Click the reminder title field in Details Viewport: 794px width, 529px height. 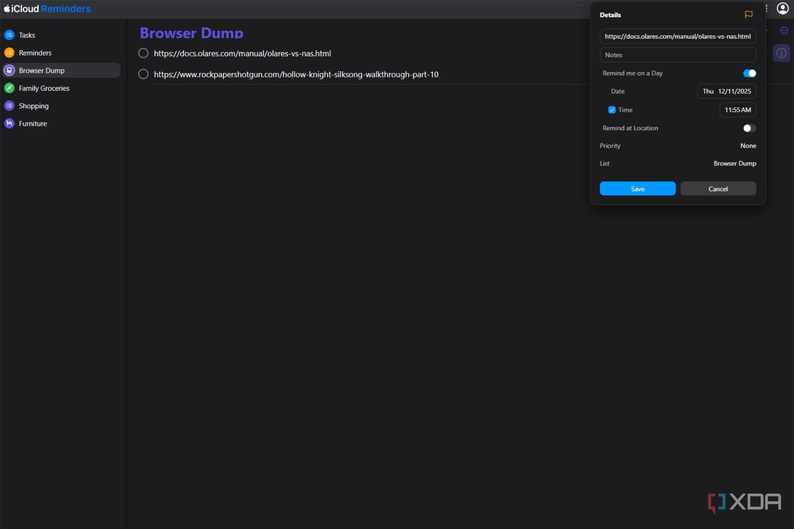(678, 36)
